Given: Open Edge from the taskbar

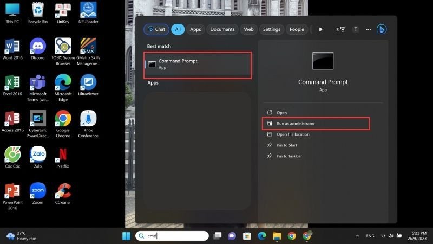Looking at the screenshot, I should [x=262, y=236].
